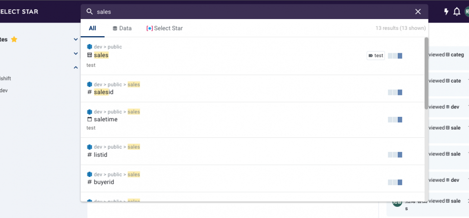Screen dimensions: 469x218
Task: Expand the second sidebar section chevron
Action: coord(76,54)
